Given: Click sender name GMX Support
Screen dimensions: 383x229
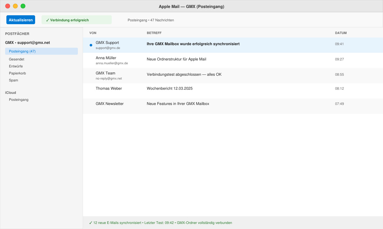Looking at the screenshot, I should pos(107,43).
